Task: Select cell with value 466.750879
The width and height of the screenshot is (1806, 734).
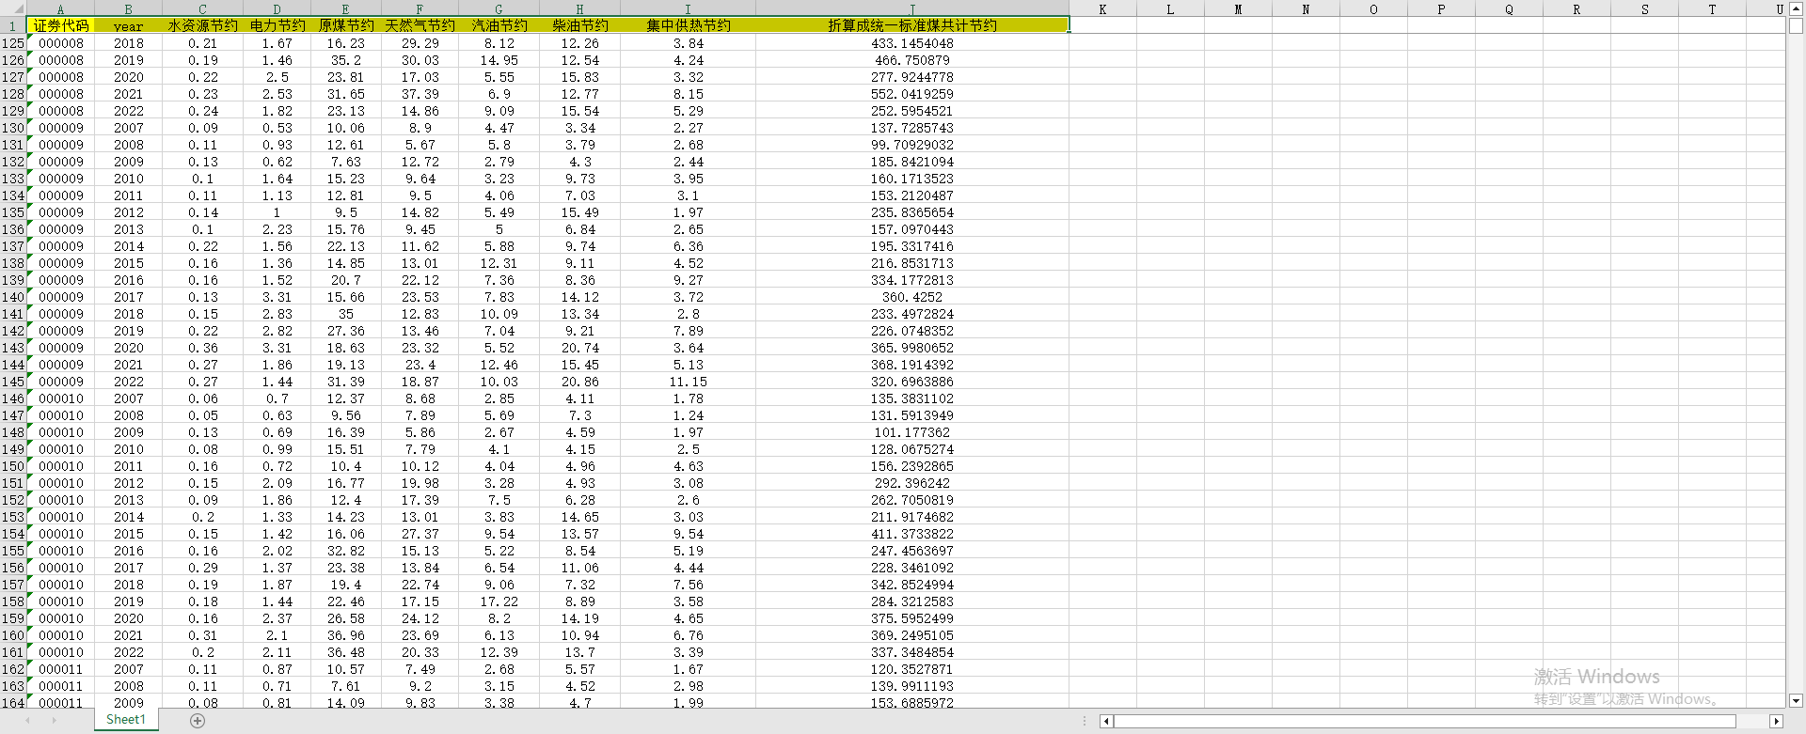Action: point(911,60)
